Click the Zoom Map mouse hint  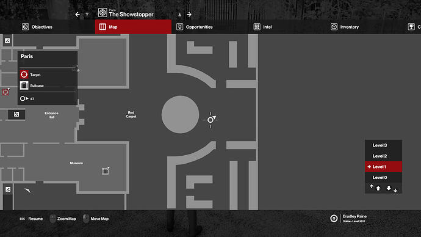point(63,219)
